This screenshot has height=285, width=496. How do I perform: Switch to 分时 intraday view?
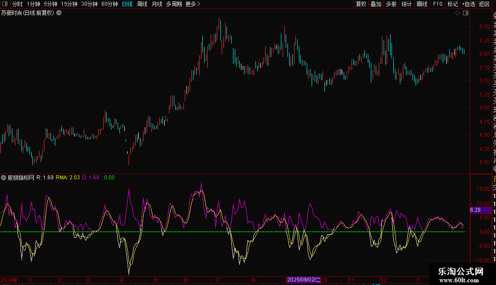pos(18,4)
